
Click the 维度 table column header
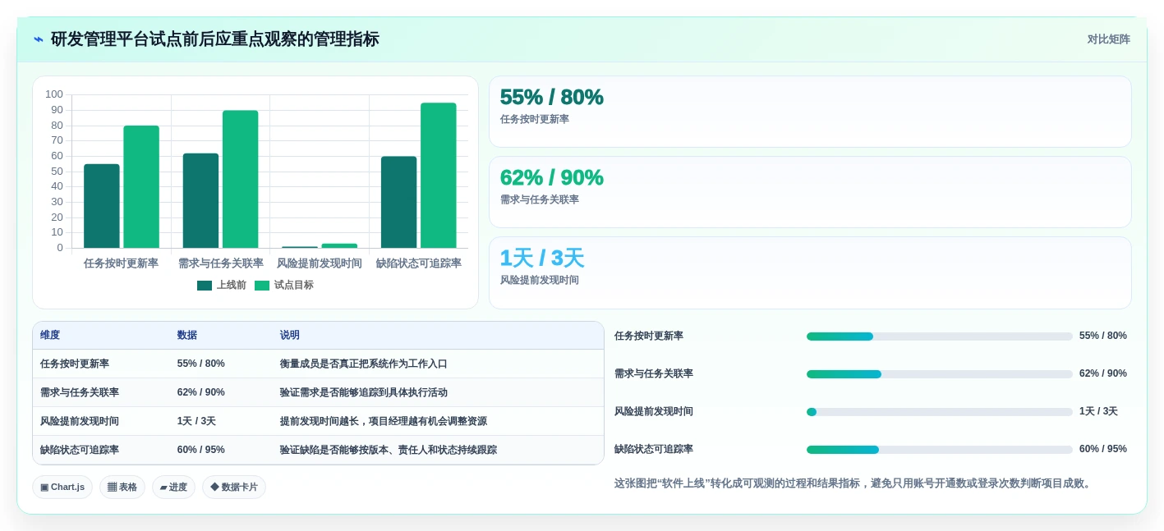[x=50, y=335]
